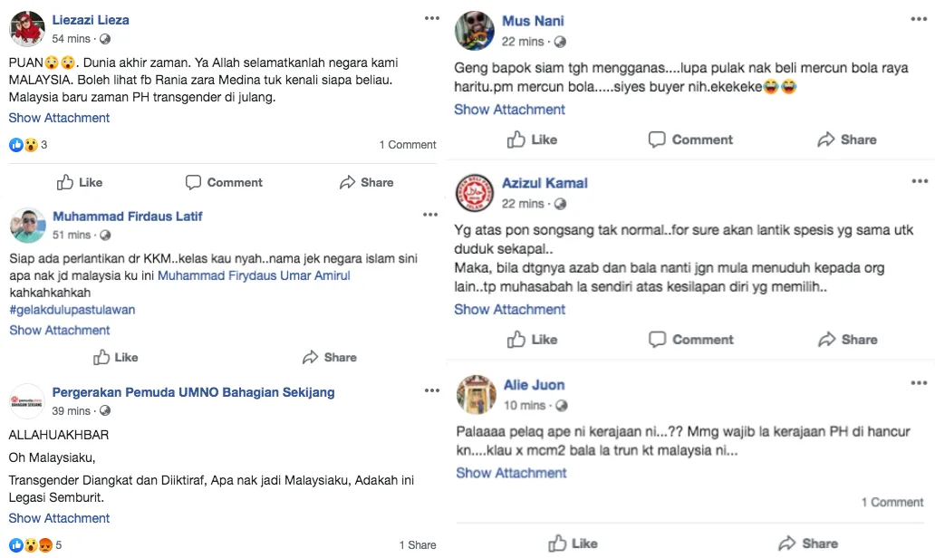Viewport: 935px width, 558px height.
Task: Open the #gelakdulupastulawan hashtag
Action: [72, 310]
